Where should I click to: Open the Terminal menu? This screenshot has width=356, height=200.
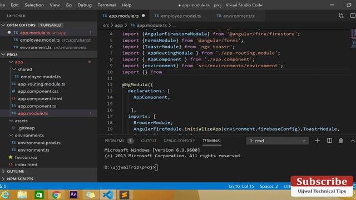(107, 5)
